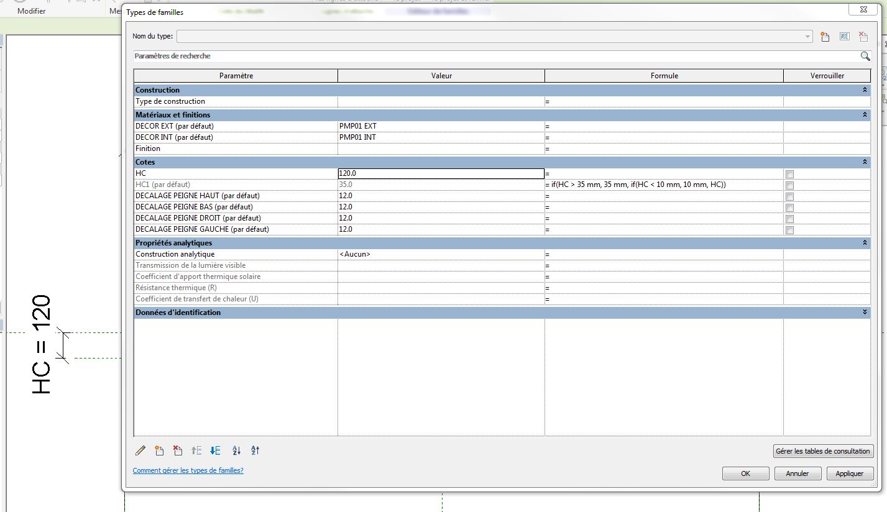Viewport: 887px width, 512px height.
Task: Collapse the Construction parameter group
Action: (x=865, y=90)
